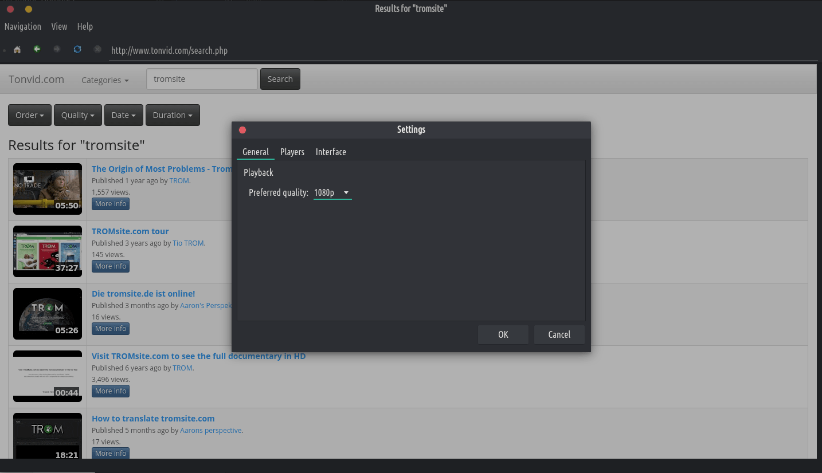Open the Duration filter dropdown
The height and width of the screenshot is (473, 822).
(x=173, y=115)
